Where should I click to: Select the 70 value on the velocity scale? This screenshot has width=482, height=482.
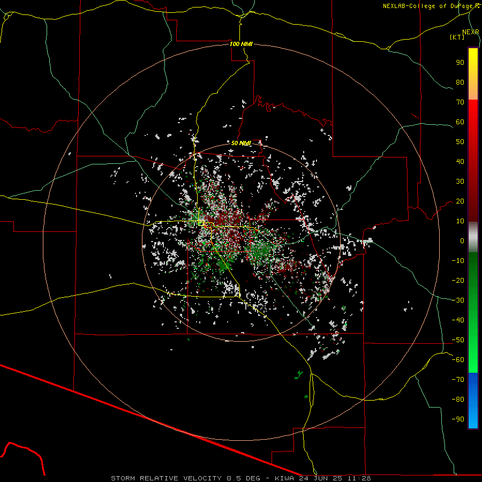point(460,102)
